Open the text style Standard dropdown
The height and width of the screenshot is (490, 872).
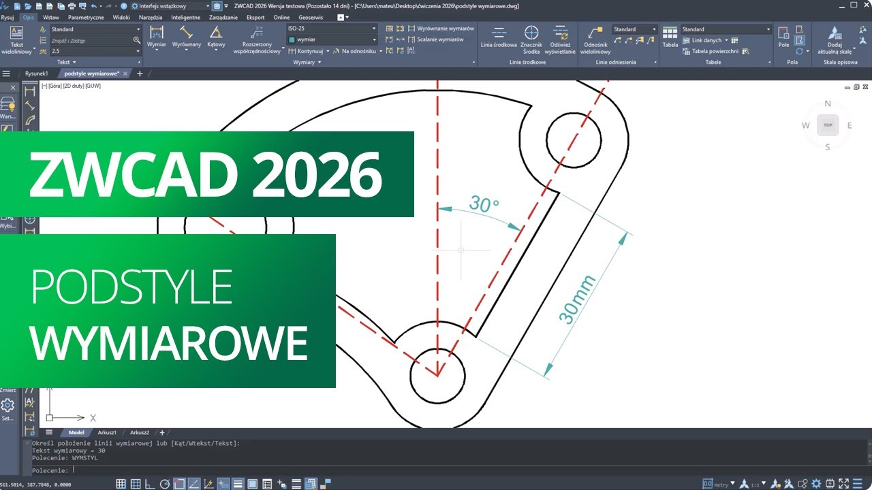click(95, 29)
